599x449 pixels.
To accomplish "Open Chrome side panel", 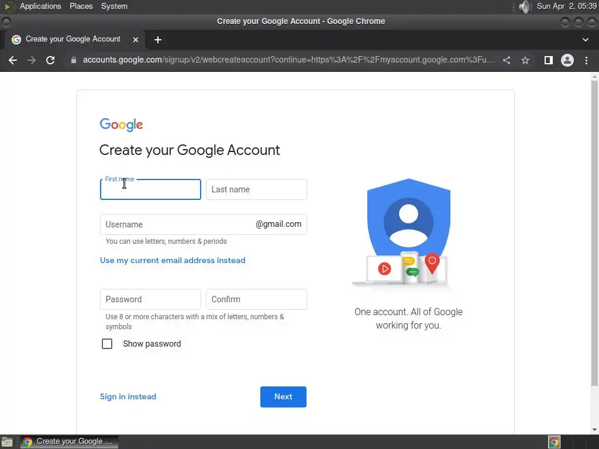I will coord(549,60).
